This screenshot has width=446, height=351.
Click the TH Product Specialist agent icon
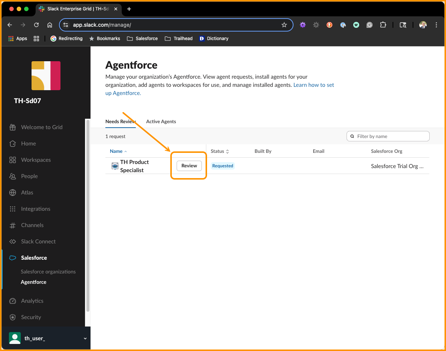point(115,166)
